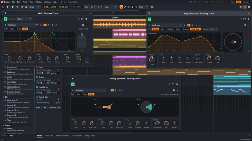Mute the Bass track with its M button
252x141 pixels.
(x=37, y=70)
